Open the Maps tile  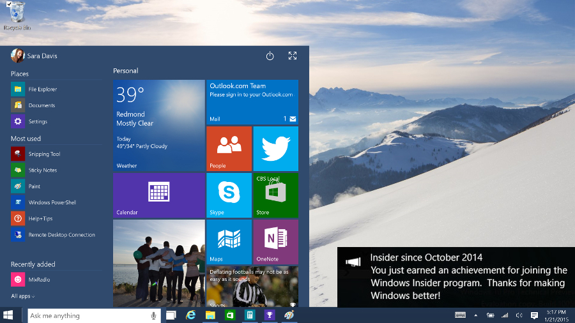pos(229,241)
